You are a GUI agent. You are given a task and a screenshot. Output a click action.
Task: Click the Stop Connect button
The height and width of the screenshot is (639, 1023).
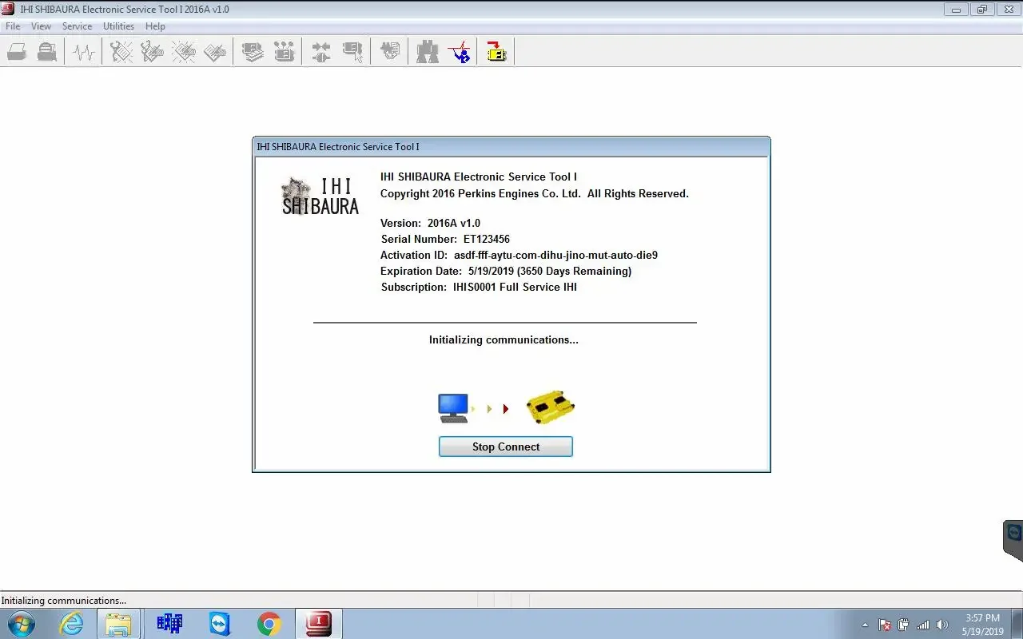point(506,447)
